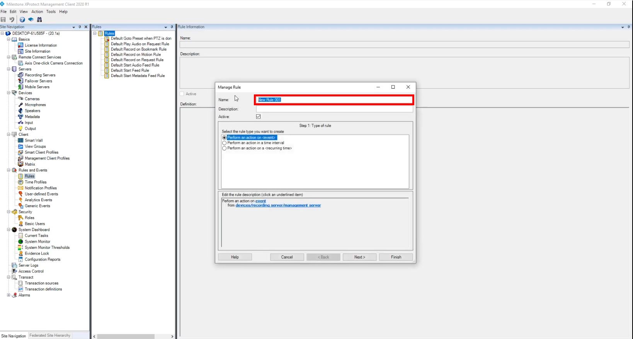Open the Help question mark toolbar icon
This screenshot has height=339, width=633.
[x=22, y=19]
